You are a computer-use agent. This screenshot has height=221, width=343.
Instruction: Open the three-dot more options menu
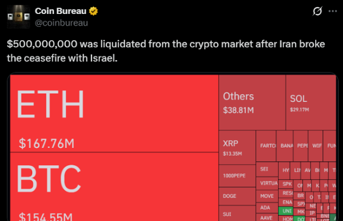coord(333,11)
